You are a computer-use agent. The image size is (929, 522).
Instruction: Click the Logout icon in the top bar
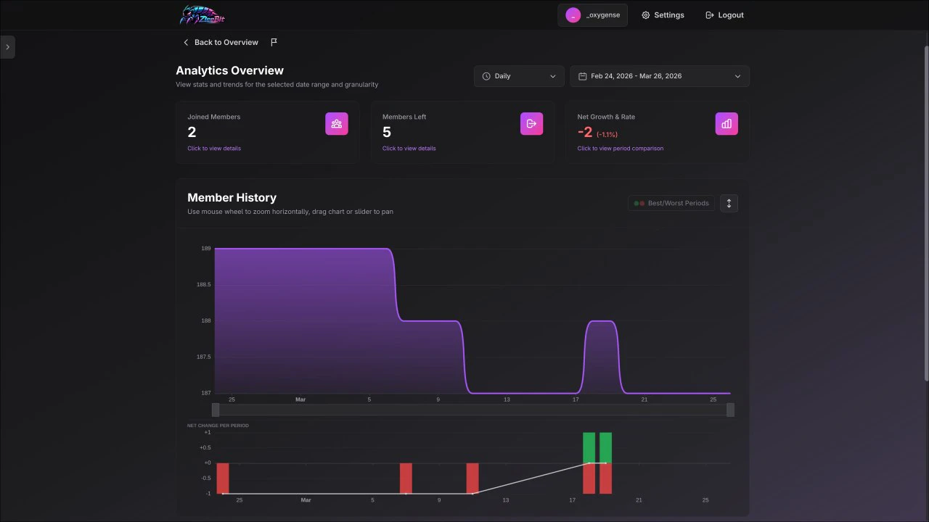708,14
